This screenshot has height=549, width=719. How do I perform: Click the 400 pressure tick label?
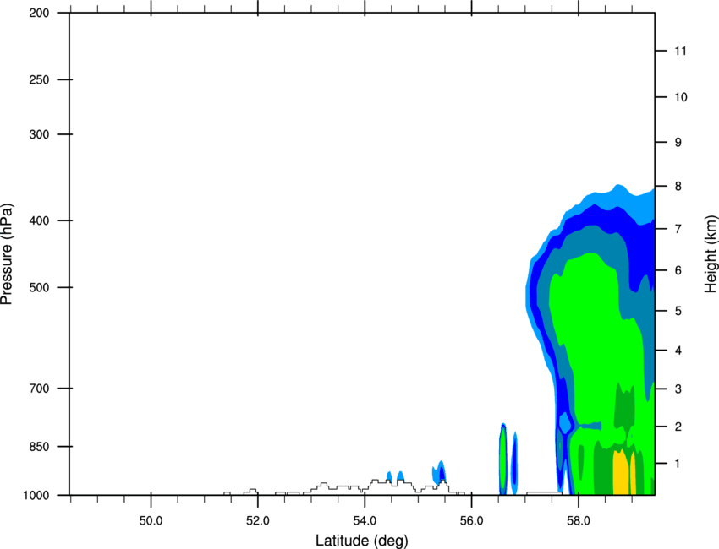coord(39,220)
